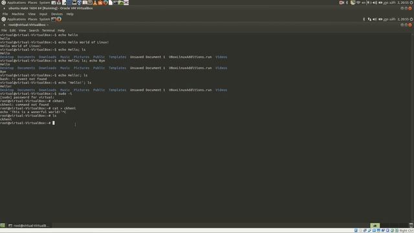Launch Firefox from the guest panel

point(59,19)
